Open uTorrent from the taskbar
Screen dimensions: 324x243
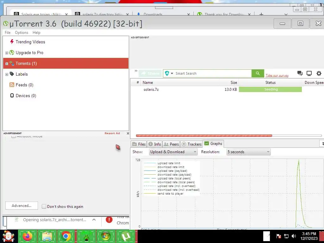coord(126,236)
